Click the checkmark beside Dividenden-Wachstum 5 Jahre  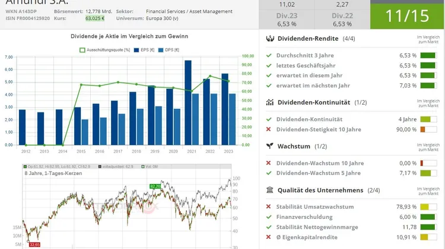(269, 173)
